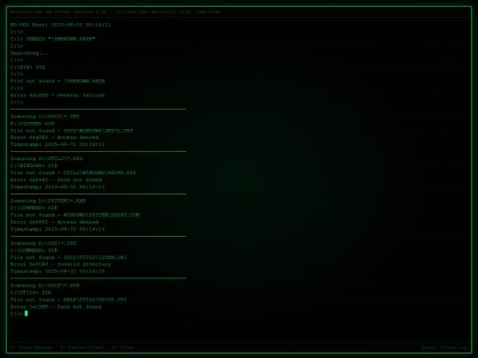Click the 'Timestamp: 2025-08-31 00:14:13' line
This screenshot has width=478, height=358.
pos(58,187)
